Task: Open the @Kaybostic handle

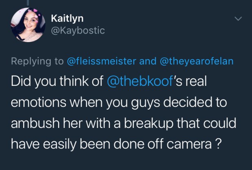Action: [x=78, y=30]
